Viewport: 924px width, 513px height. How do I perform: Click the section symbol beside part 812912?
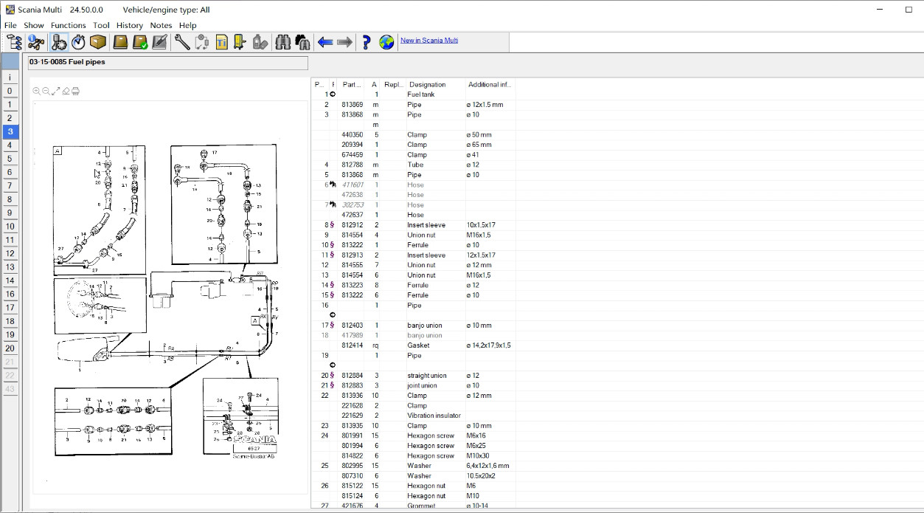[x=333, y=225]
